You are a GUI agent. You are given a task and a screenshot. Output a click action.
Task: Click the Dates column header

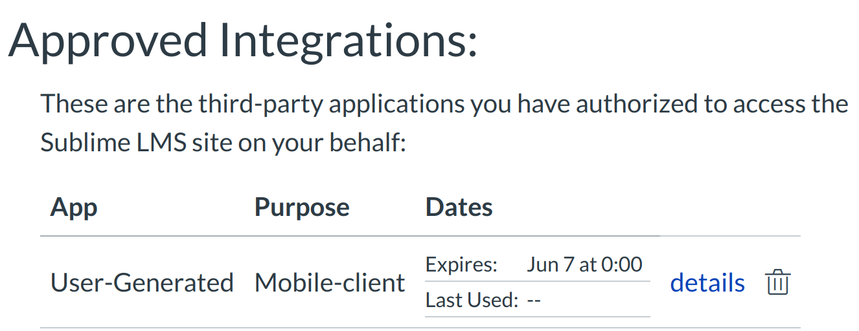(x=459, y=208)
